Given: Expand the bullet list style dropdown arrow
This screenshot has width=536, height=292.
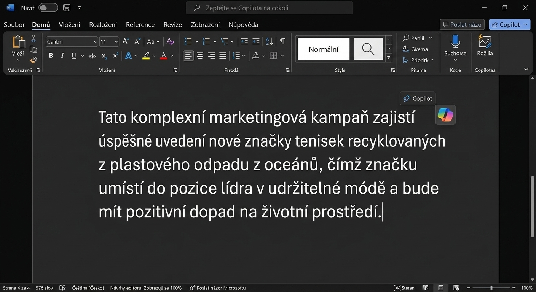Looking at the screenshot, I should (197, 41).
